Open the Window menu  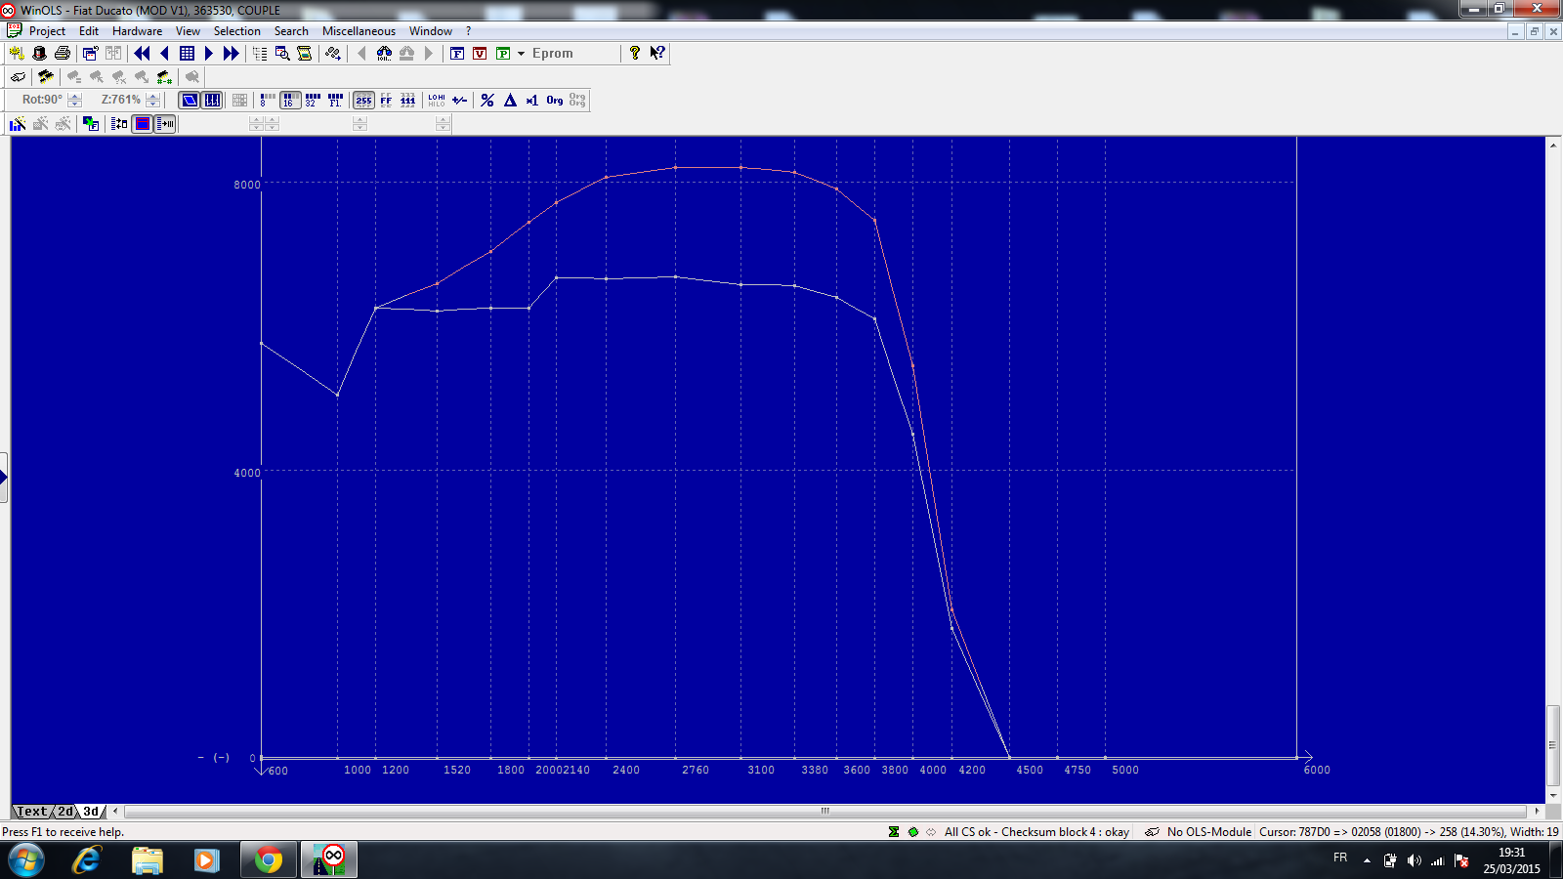click(x=431, y=31)
